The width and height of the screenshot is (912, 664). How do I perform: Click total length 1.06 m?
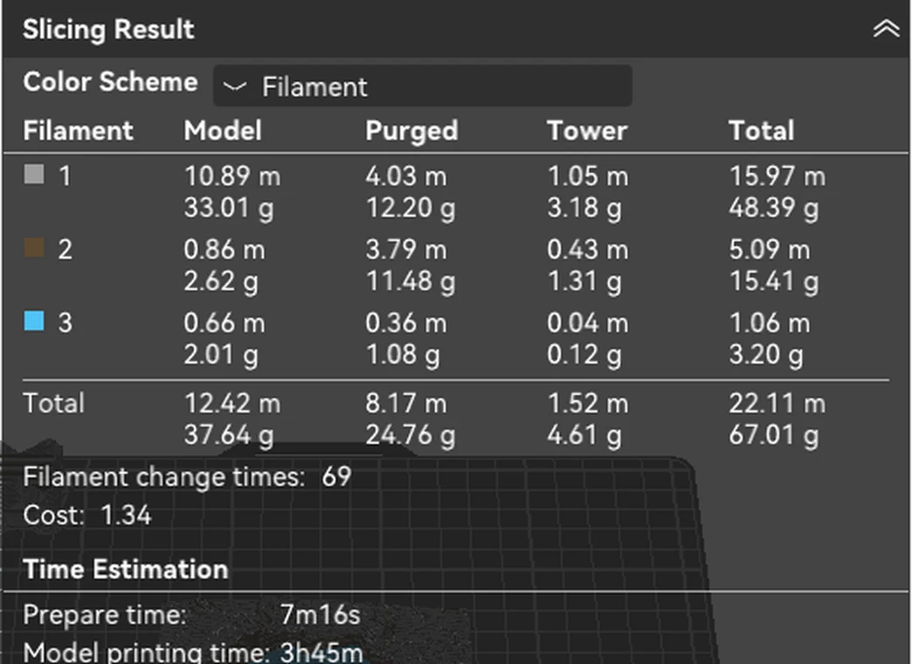pos(770,323)
